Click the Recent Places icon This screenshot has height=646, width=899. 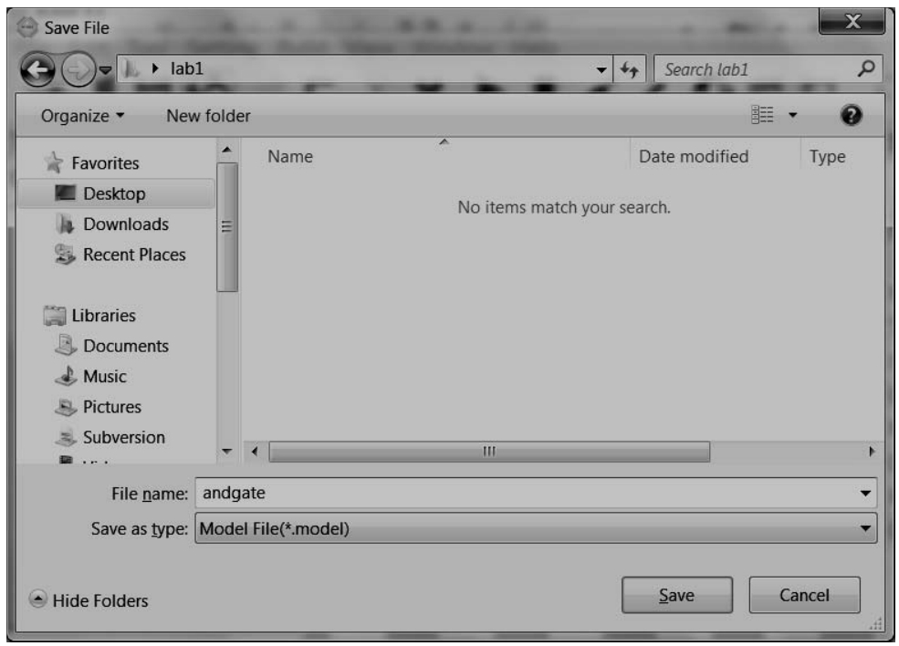click(x=65, y=254)
